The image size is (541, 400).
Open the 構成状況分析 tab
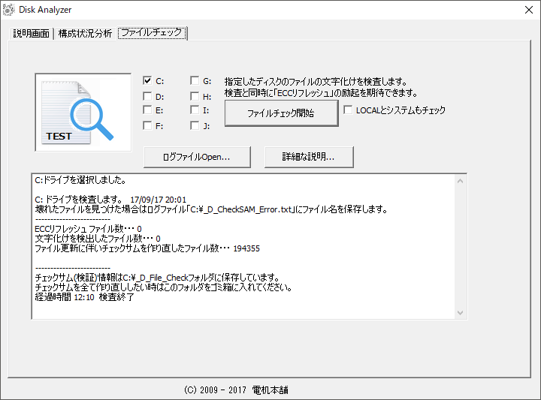point(85,34)
